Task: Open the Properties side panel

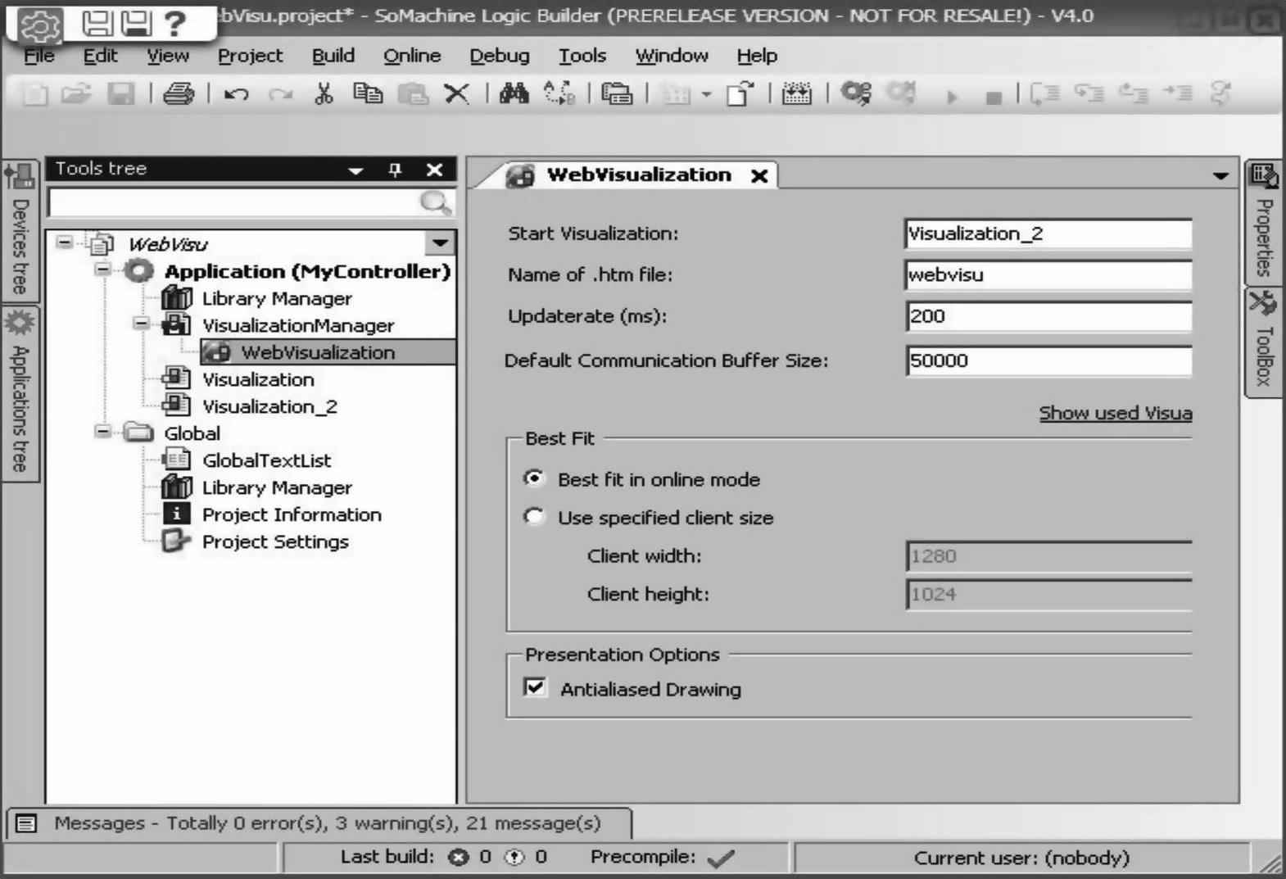Action: pyautogui.click(x=1264, y=220)
